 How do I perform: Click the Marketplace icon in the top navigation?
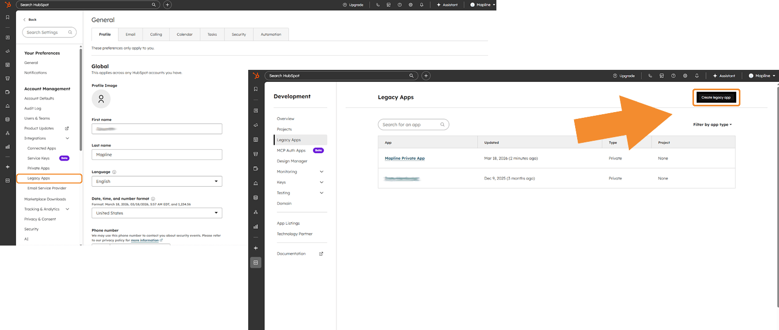(x=388, y=4)
